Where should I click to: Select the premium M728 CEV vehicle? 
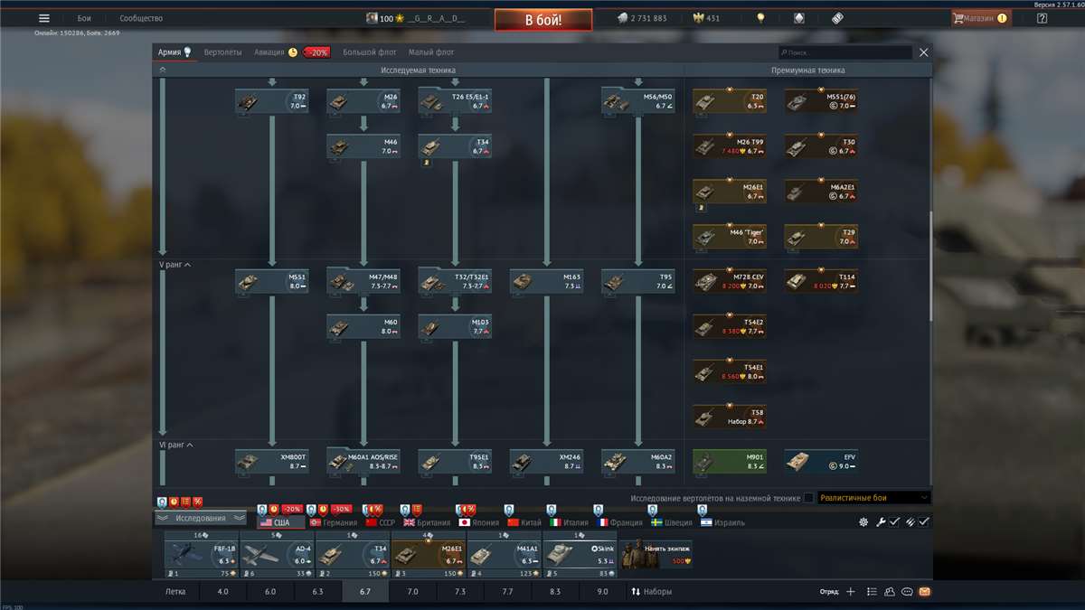(730, 282)
